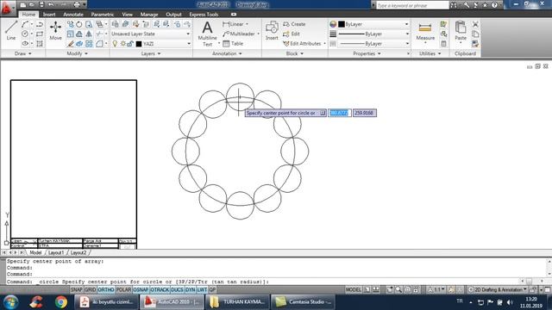Toggle LWT lineweight display
Image resolution: width=552 pixels, height=310 pixels.
[202, 290]
